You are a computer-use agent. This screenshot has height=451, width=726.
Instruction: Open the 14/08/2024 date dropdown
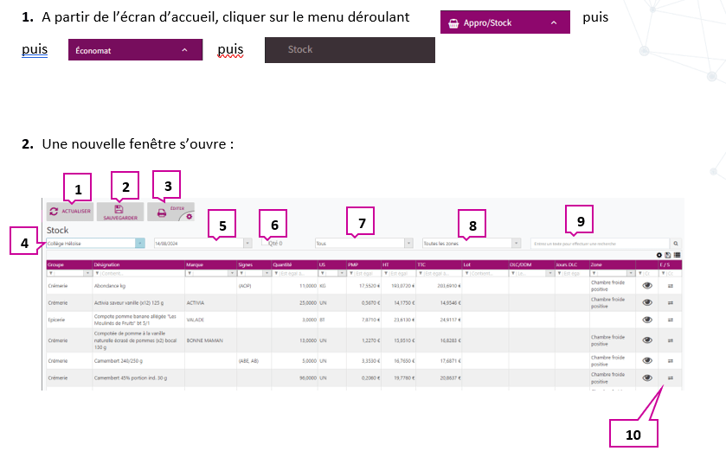coord(247,244)
